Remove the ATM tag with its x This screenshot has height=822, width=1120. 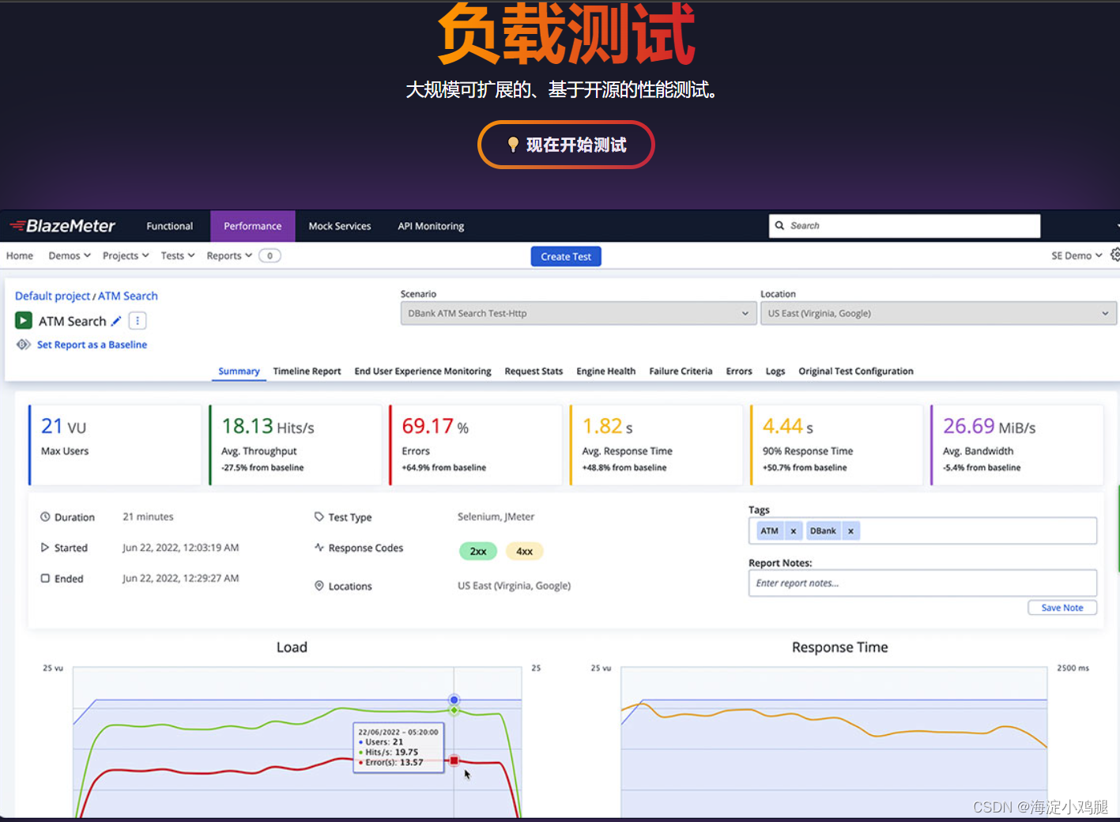point(793,531)
